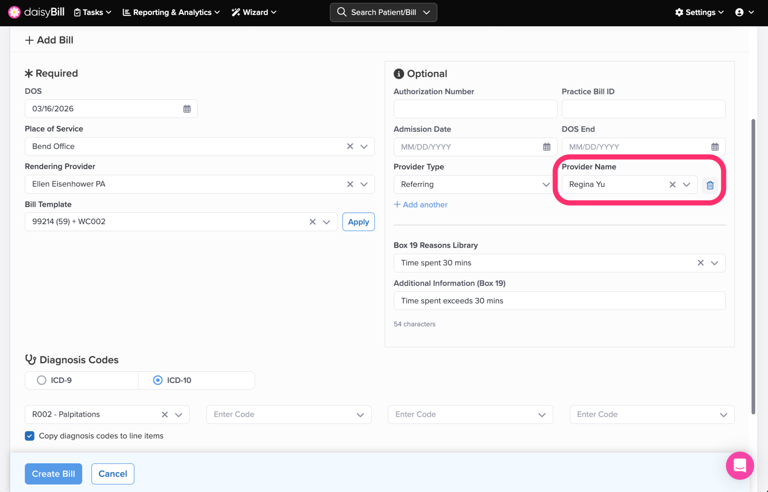Click the daisyBill logo

coord(36,12)
